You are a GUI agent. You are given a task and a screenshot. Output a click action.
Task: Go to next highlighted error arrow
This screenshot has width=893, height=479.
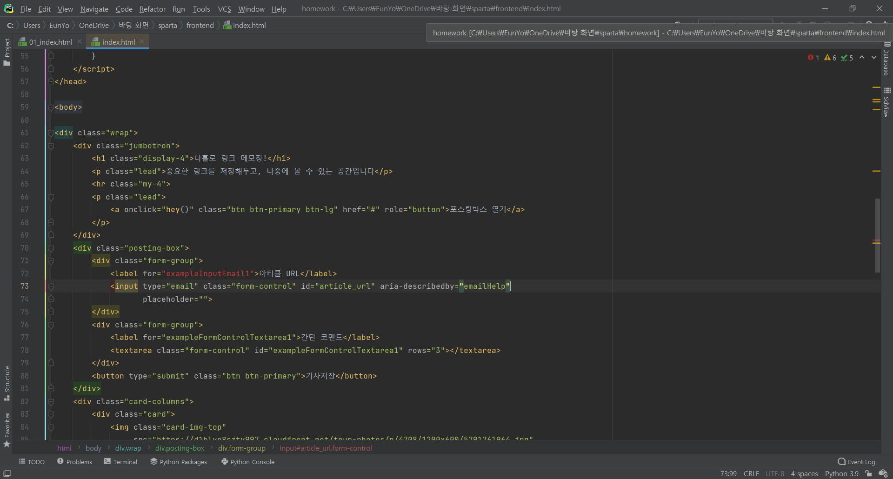coord(874,57)
